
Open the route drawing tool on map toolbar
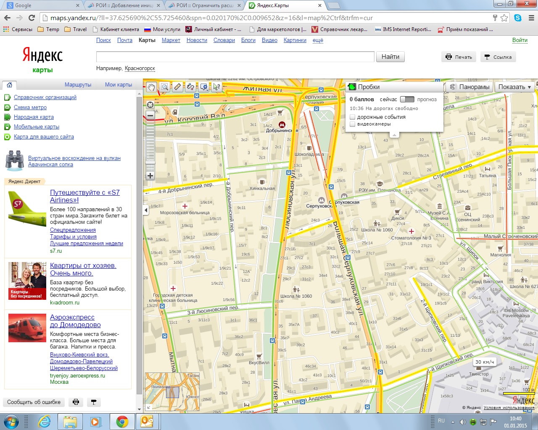191,87
